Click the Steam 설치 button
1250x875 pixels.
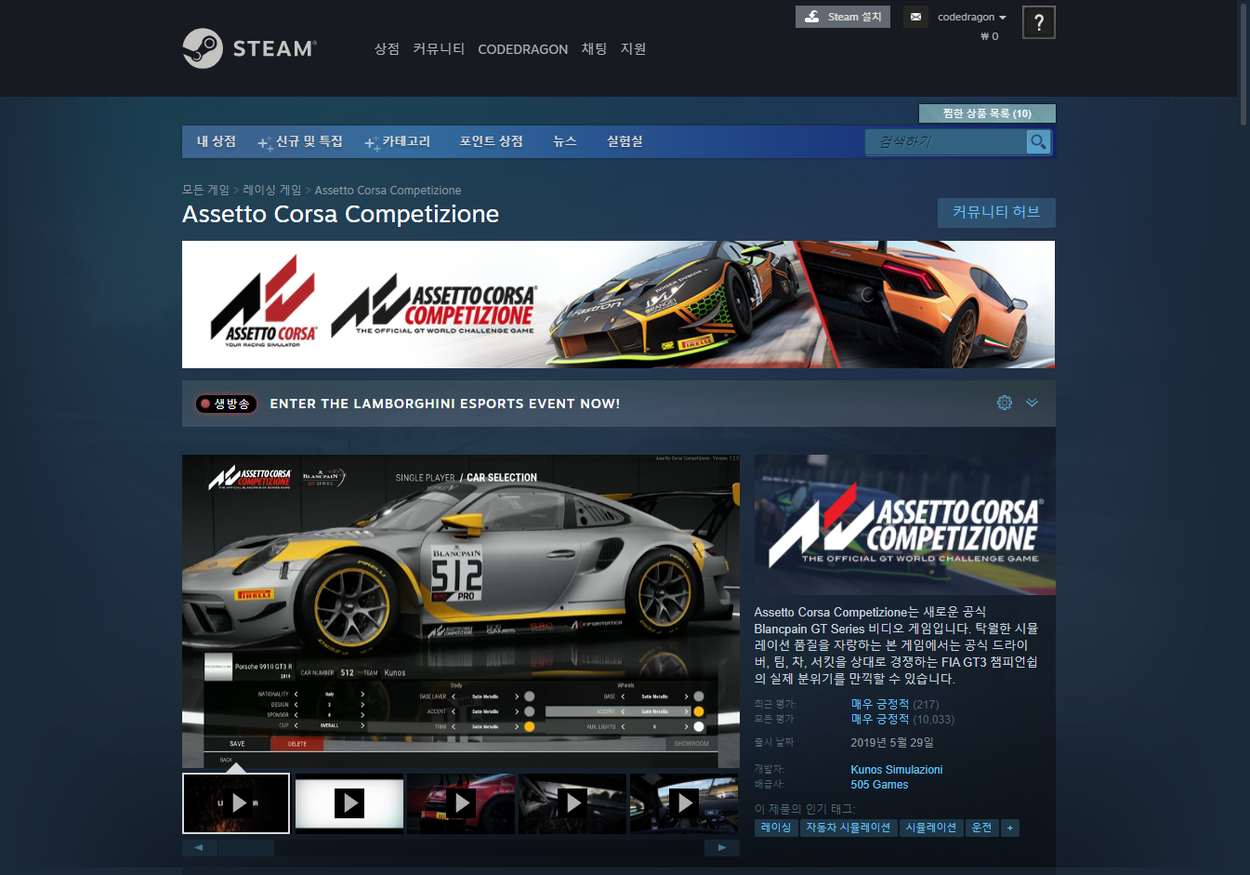[x=843, y=17]
